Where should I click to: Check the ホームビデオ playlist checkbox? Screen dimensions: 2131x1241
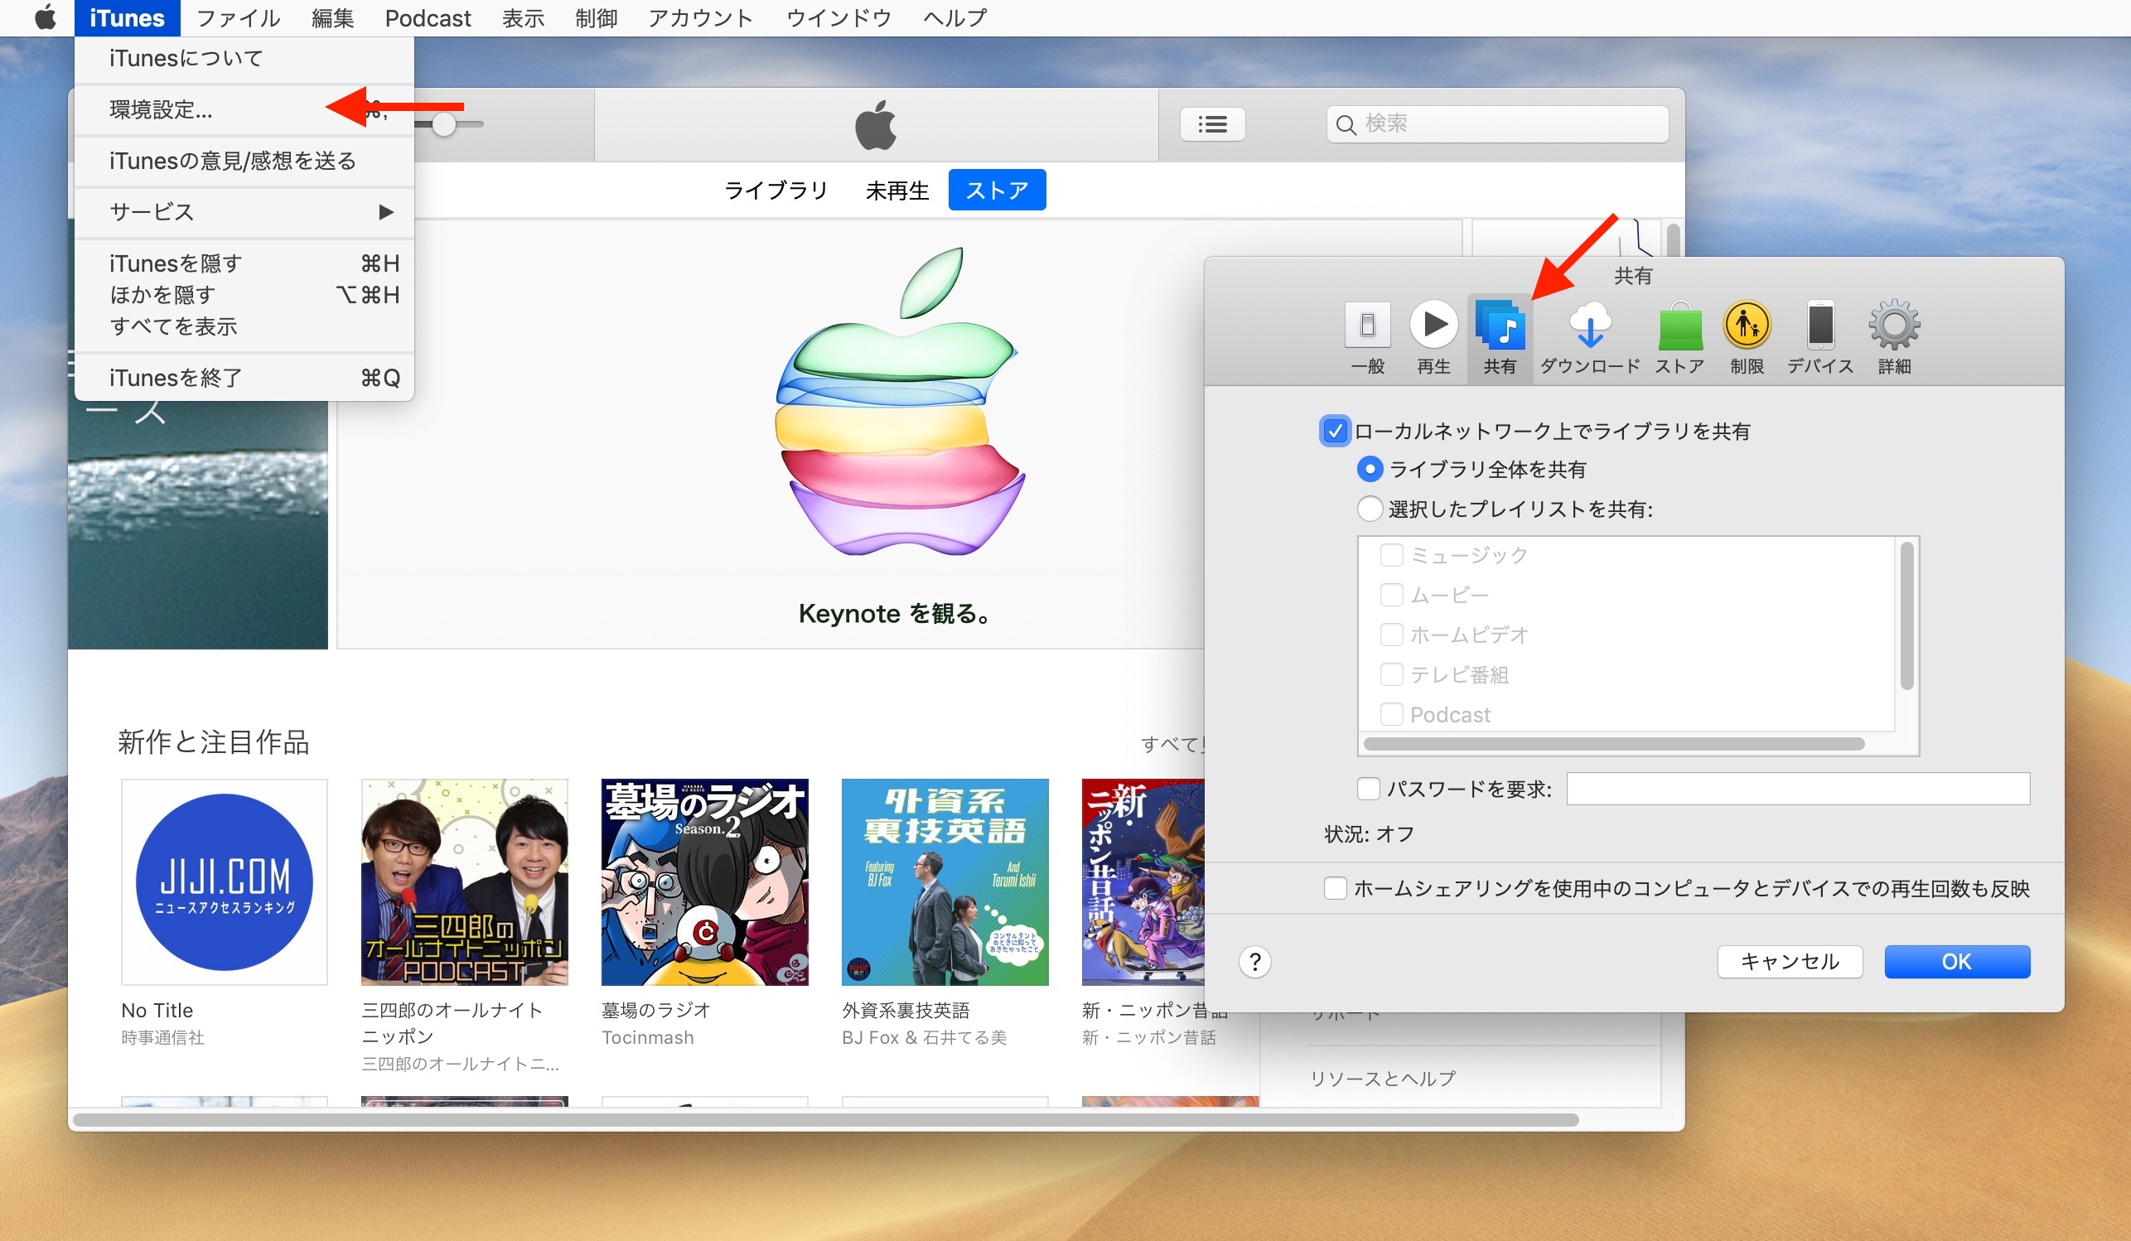click(1391, 635)
